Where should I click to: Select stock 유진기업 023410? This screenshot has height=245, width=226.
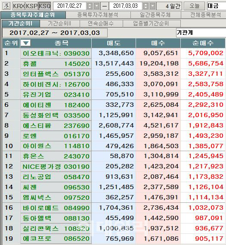coord(56,95)
